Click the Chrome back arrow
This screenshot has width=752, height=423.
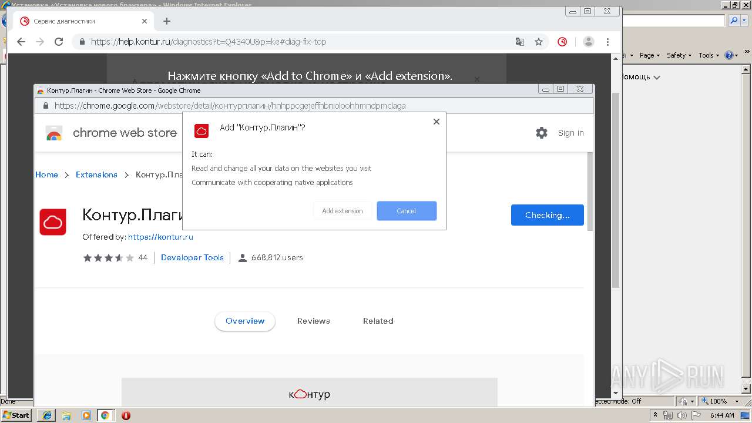click(x=21, y=42)
